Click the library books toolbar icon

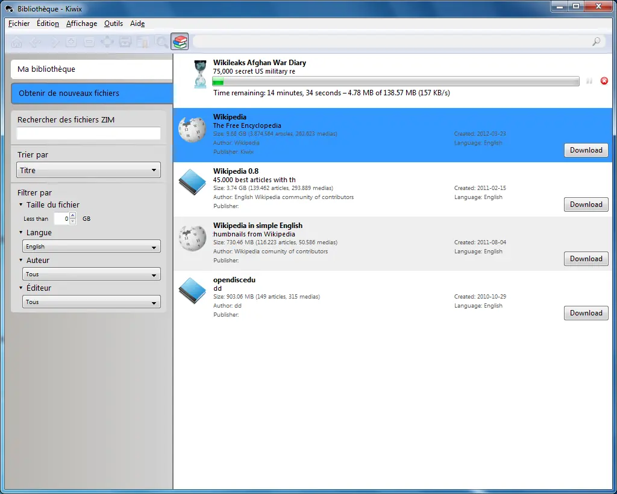click(180, 42)
